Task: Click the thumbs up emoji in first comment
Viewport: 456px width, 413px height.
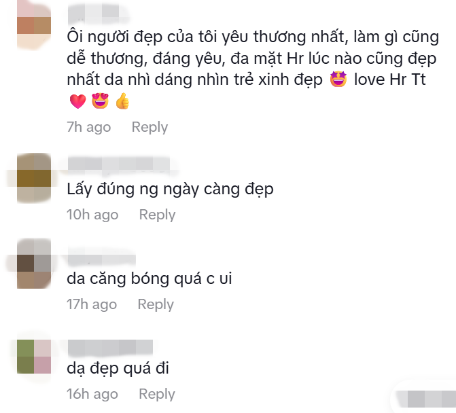Action: (x=122, y=101)
